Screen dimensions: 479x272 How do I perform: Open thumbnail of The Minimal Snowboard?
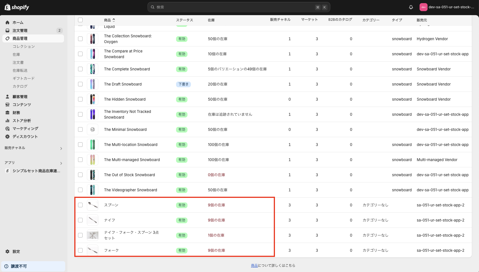tap(93, 129)
